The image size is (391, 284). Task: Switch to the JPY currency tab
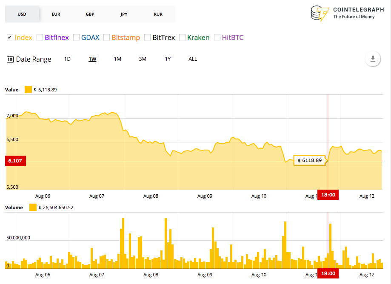click(124, 14)
